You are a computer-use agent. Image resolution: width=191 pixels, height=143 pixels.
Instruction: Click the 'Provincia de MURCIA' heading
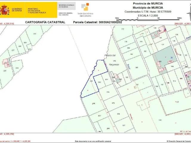click(x=148, y=4)
